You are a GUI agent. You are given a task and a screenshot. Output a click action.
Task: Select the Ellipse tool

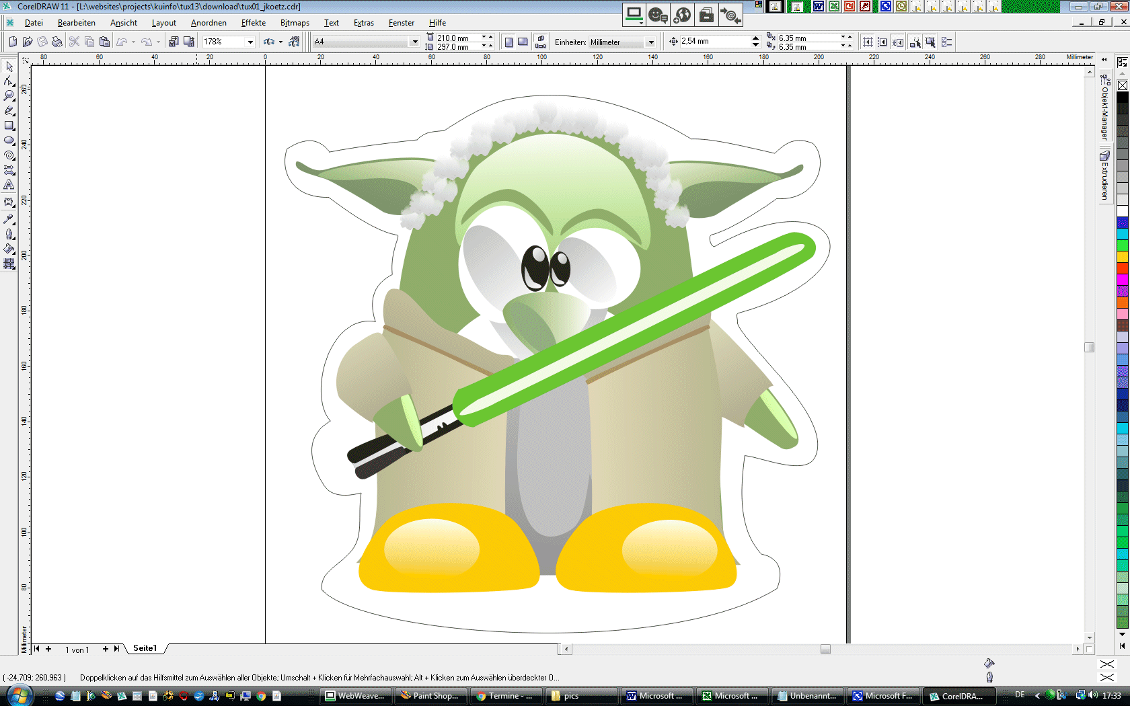pyautogui.click(x=9, y=141)
